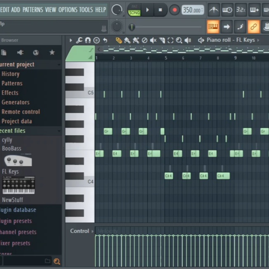This screenshot has height=269, width=269.
Task: Open the HELP menu
Action: (x=101, y=9)
